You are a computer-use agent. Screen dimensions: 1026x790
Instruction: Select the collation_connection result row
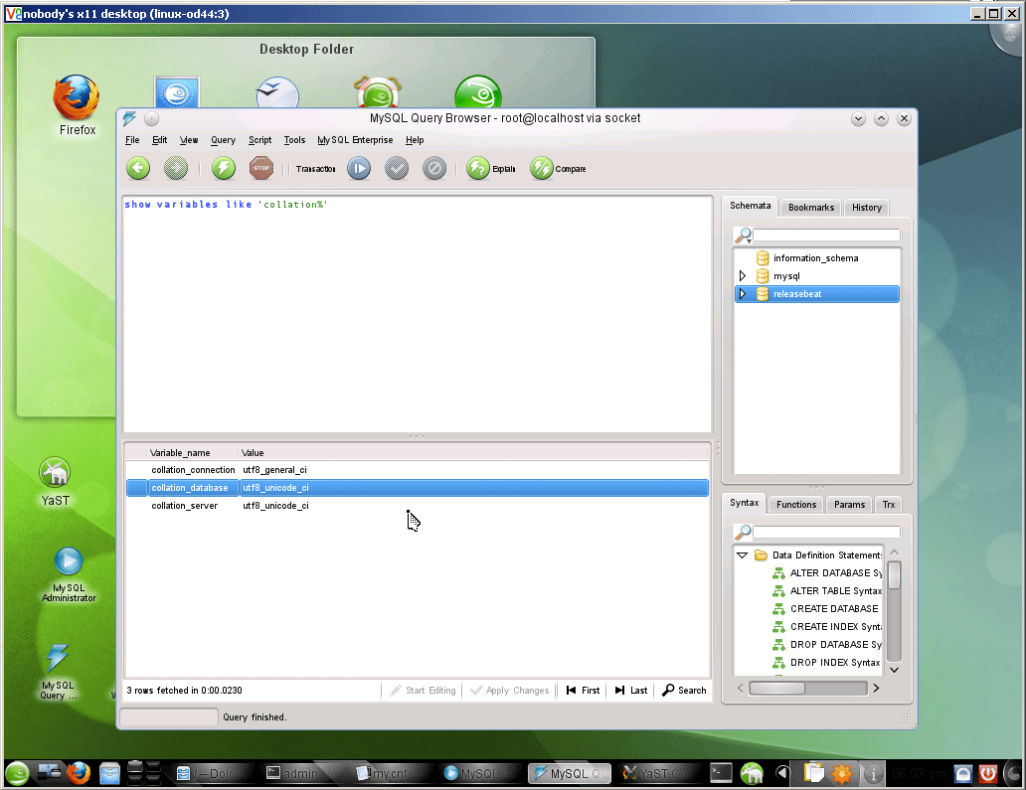[418, 470]
